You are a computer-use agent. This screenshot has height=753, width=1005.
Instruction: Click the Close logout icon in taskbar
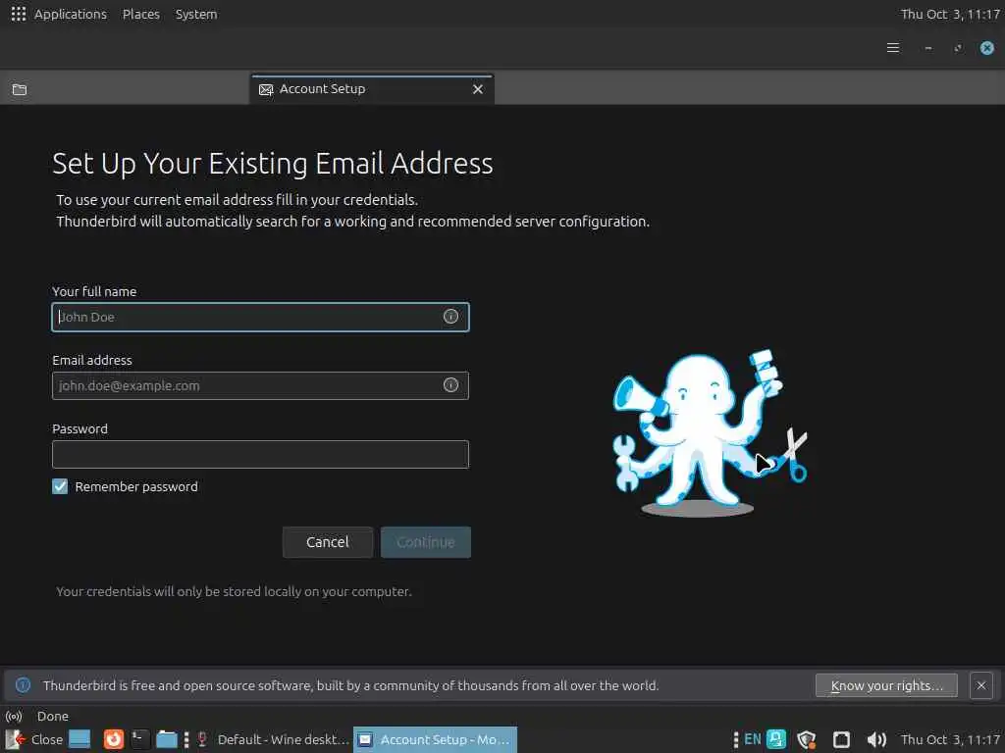[34, 739]
